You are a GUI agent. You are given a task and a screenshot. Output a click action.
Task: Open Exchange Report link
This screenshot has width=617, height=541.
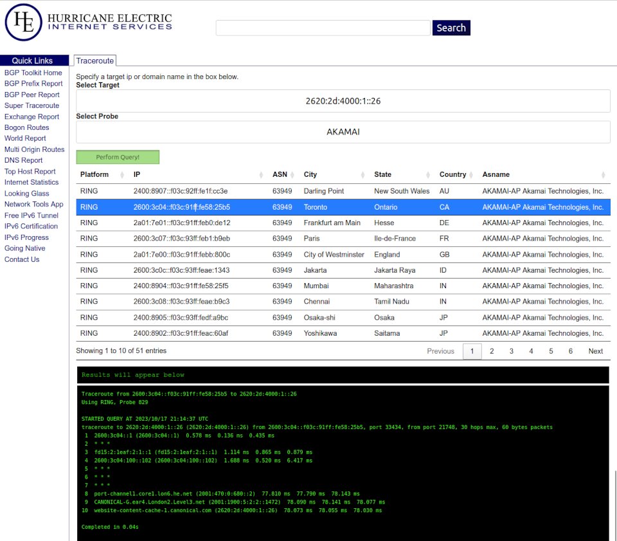(x=31, y=117)
